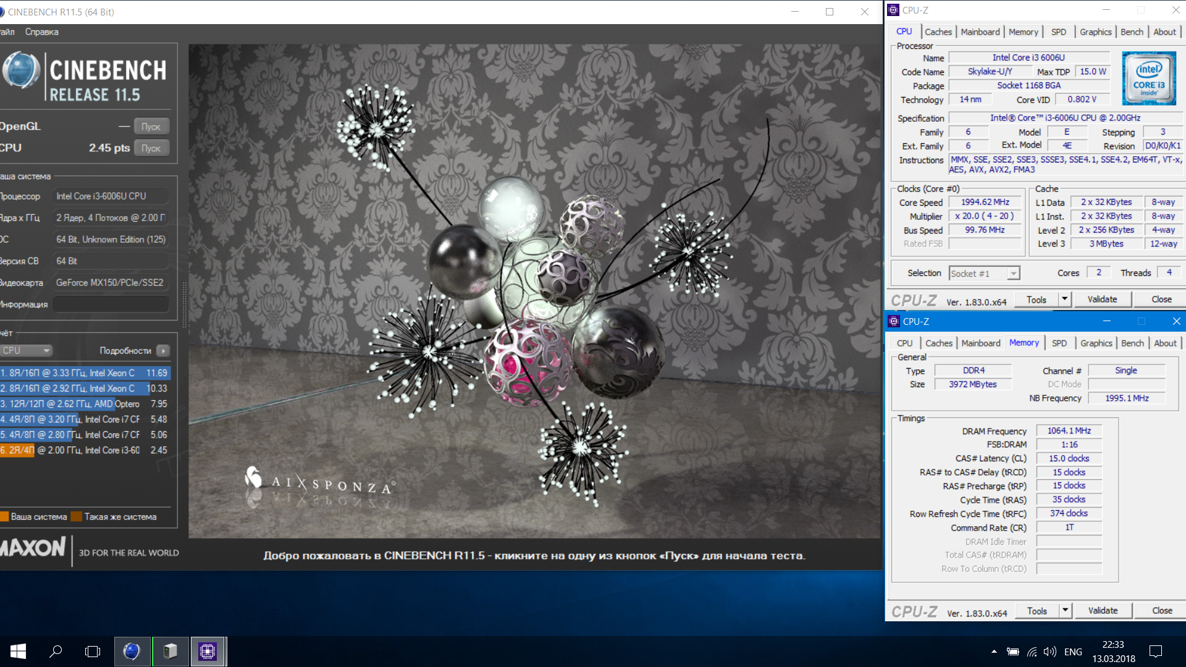
Task: Open the volume speaker tray icon
Action: (x=1049, y=652)
